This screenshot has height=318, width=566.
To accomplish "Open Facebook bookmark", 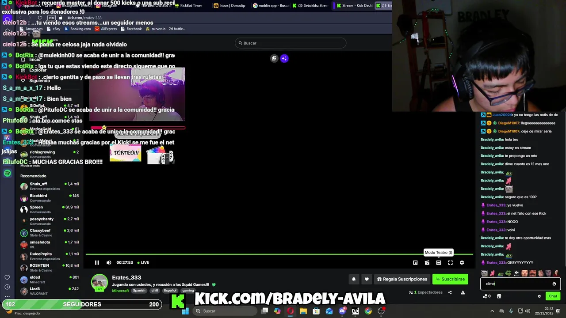I will (x=131, y=29).
